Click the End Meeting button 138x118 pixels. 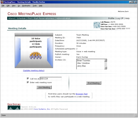point(94,83)
